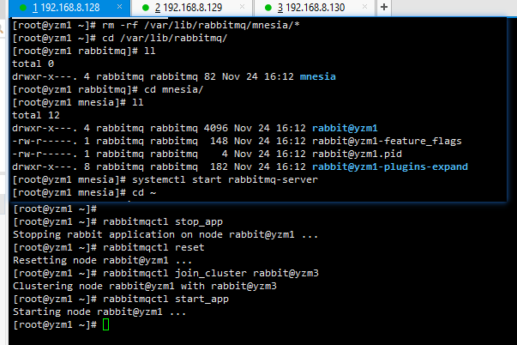The image size is (517, 345).
Task: Click 'rabbitmqctl reset' command
Action: click(153, 247)
